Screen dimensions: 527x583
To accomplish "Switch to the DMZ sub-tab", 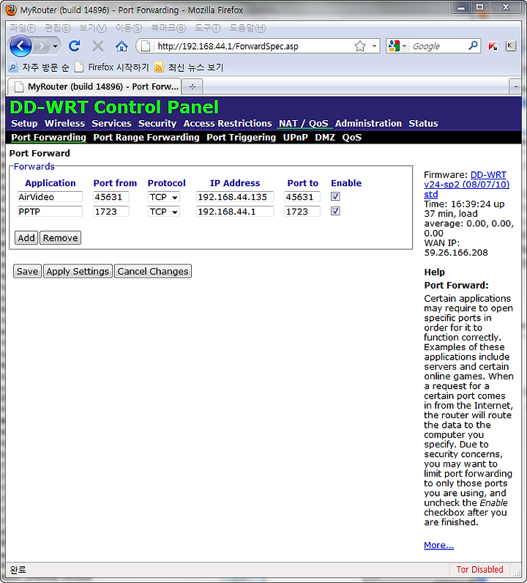I will coord(325,137).
